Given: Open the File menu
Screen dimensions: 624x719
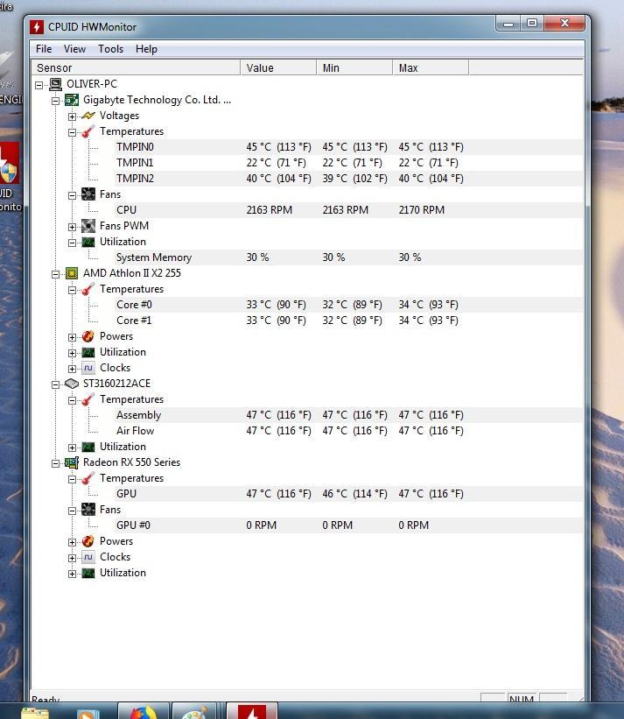Looking at the screenshot, I should click(44, 49).
